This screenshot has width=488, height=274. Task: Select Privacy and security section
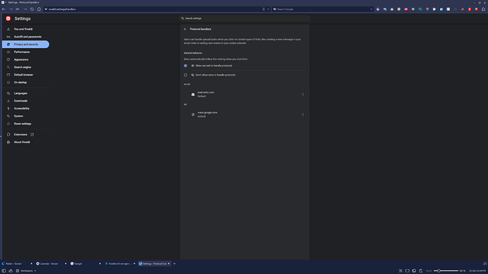25,44
